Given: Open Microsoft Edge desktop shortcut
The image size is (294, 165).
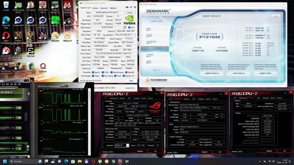Looking at the screenshot, I should click(6, 22).
